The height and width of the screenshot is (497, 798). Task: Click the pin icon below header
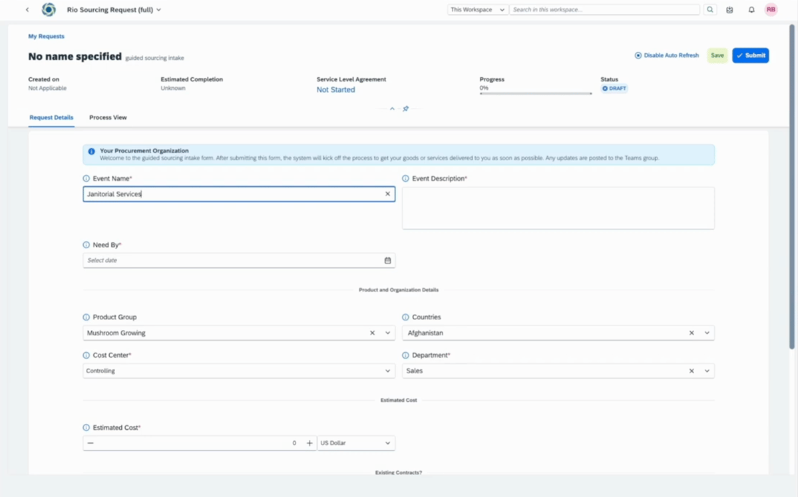click(405, 108)
